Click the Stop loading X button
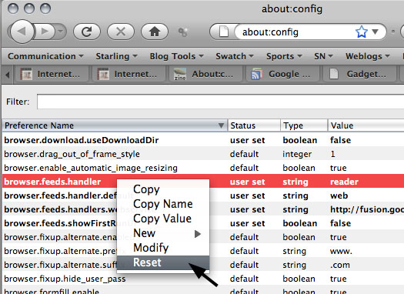This screenshot has width=404, height=294. click(121, 32)
